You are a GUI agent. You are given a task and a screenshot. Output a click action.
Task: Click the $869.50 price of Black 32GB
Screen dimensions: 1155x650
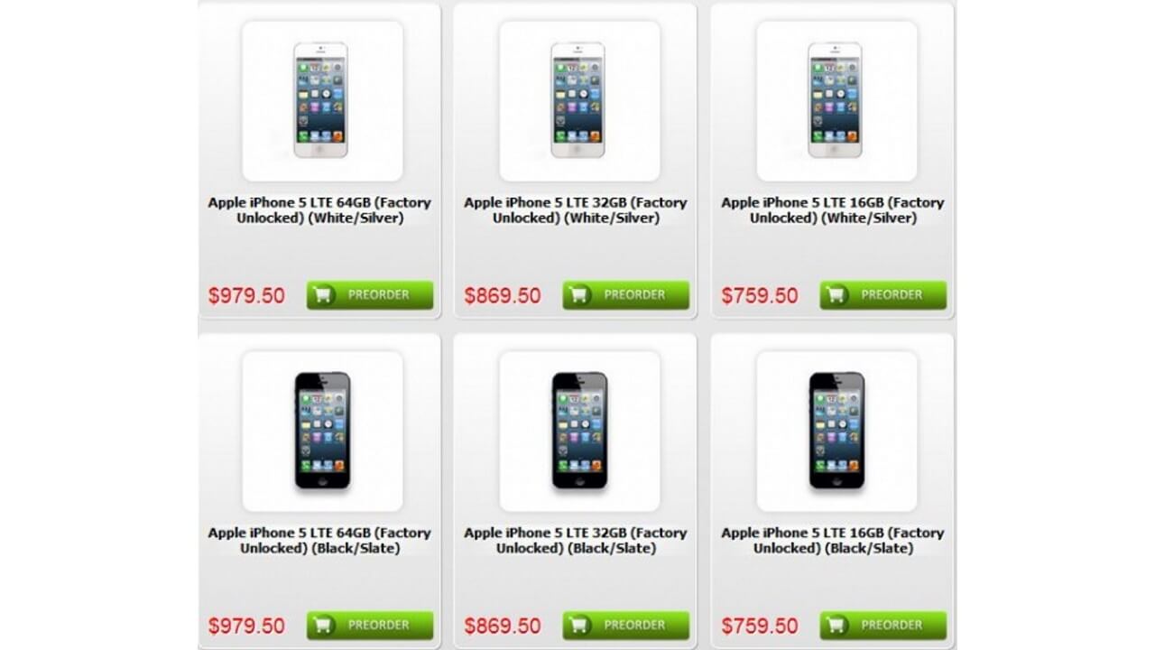coord(503,626)
